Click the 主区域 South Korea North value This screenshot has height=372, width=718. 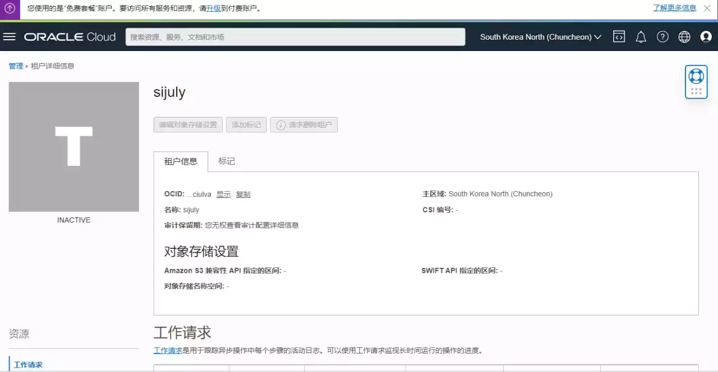(500, 194)
